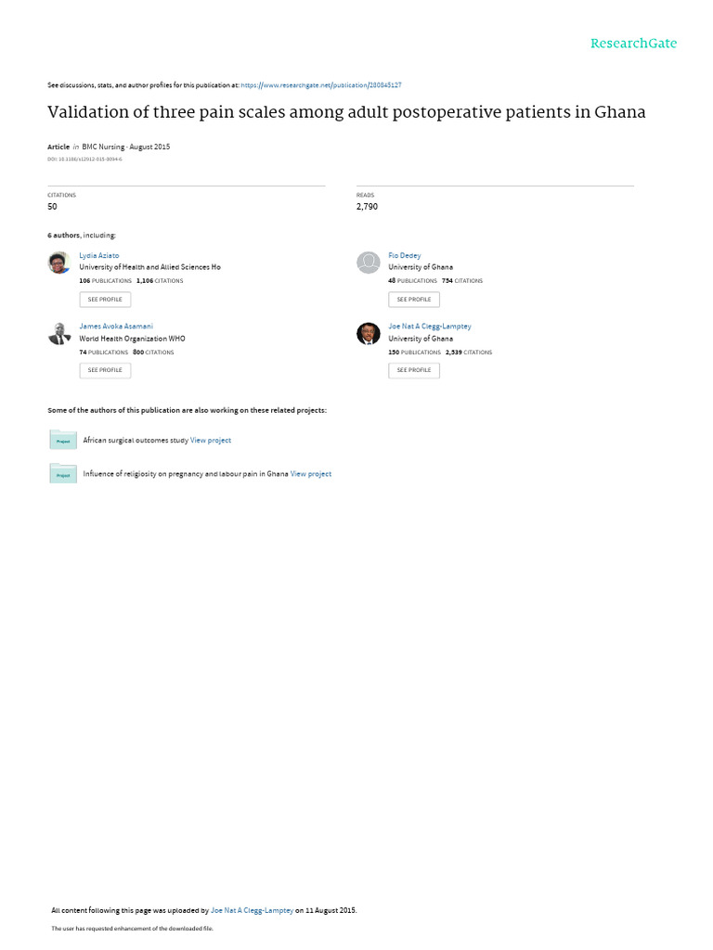This screenshot has height=950, width=713.
Task: Open Joe Nat A Clegg-Lamptey author link
Action: [429, 327]
